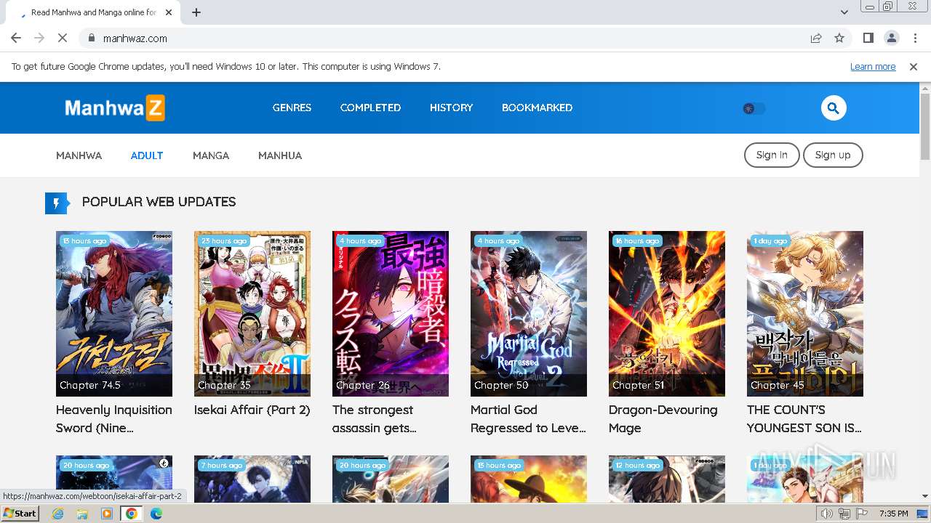Viewport: 931px width, 523px height.
Task: Click the Isekai Affair (Part 2) title link
Action: (x=252, y=410)
